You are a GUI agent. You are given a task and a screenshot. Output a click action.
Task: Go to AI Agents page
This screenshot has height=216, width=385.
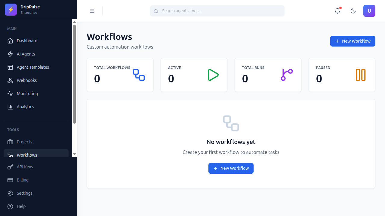point(36,54)
